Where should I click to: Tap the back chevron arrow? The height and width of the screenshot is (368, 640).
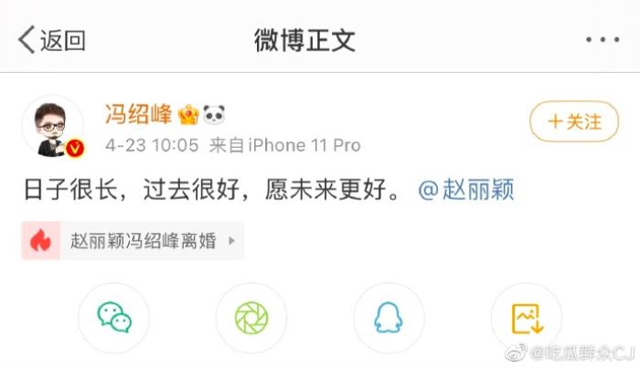click(27, 40)
